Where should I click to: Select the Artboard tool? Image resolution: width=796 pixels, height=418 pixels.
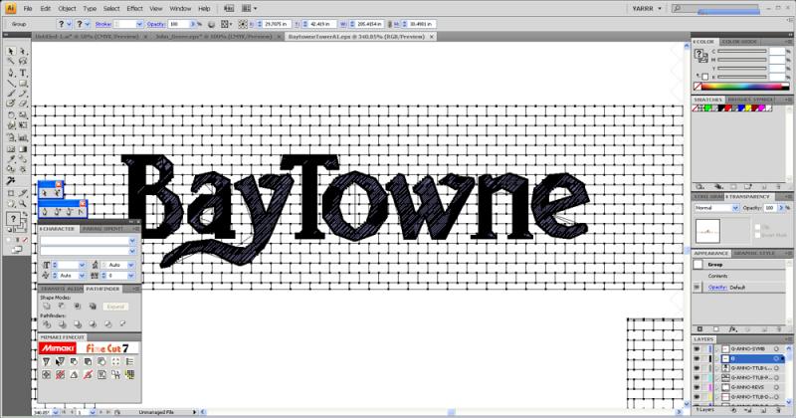pyautogui.click(x=11, y=193)
